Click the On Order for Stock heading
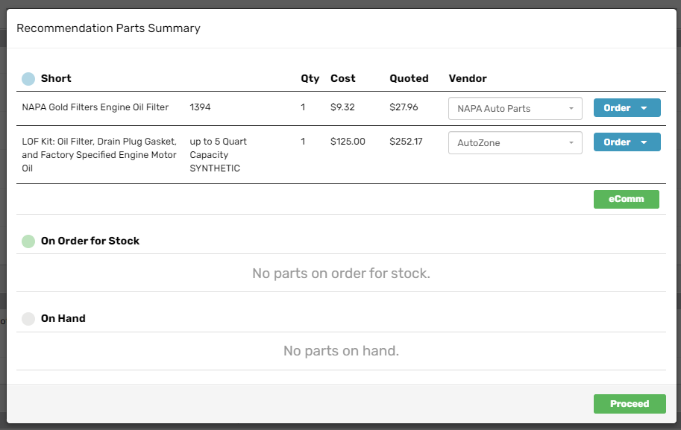 point(90,241)
